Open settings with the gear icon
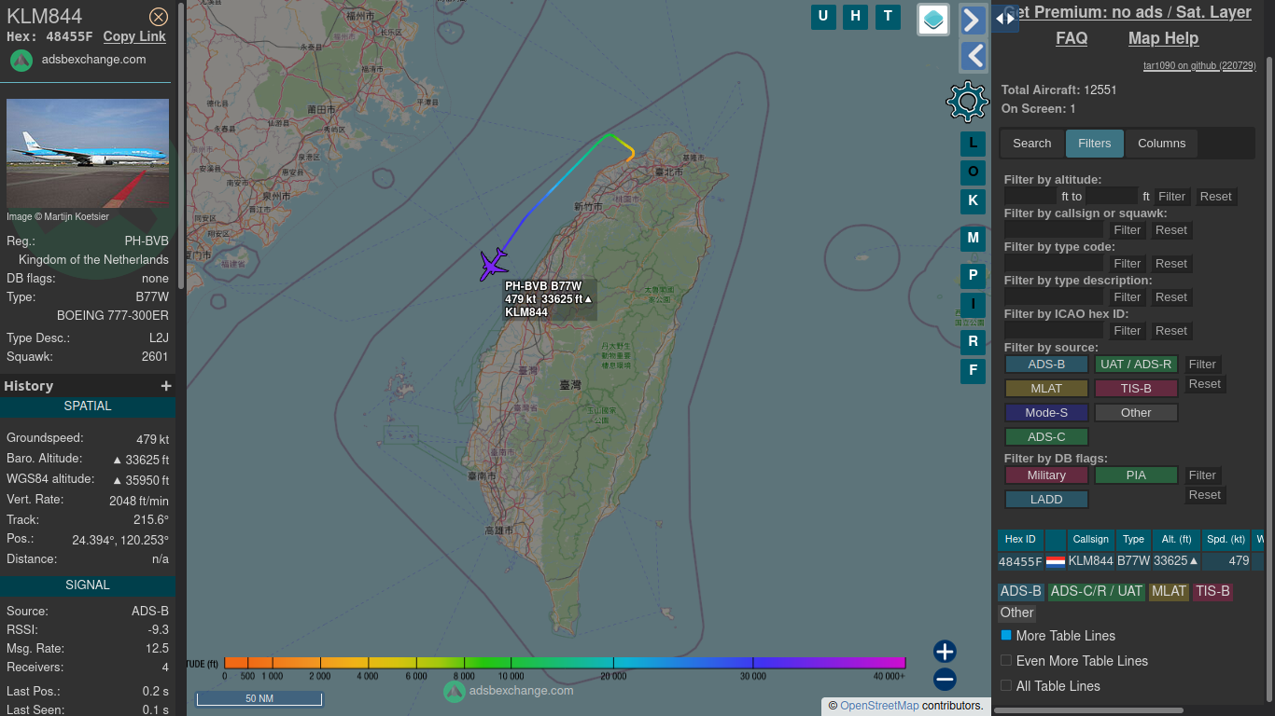The width and height of the screenshot is (1275, 716). click(x=967, y=101)
